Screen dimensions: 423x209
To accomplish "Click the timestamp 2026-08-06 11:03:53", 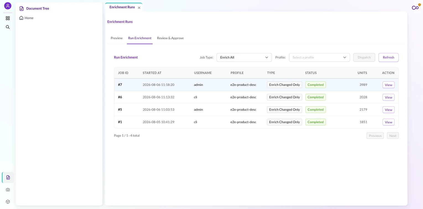I will coord(159,110).
